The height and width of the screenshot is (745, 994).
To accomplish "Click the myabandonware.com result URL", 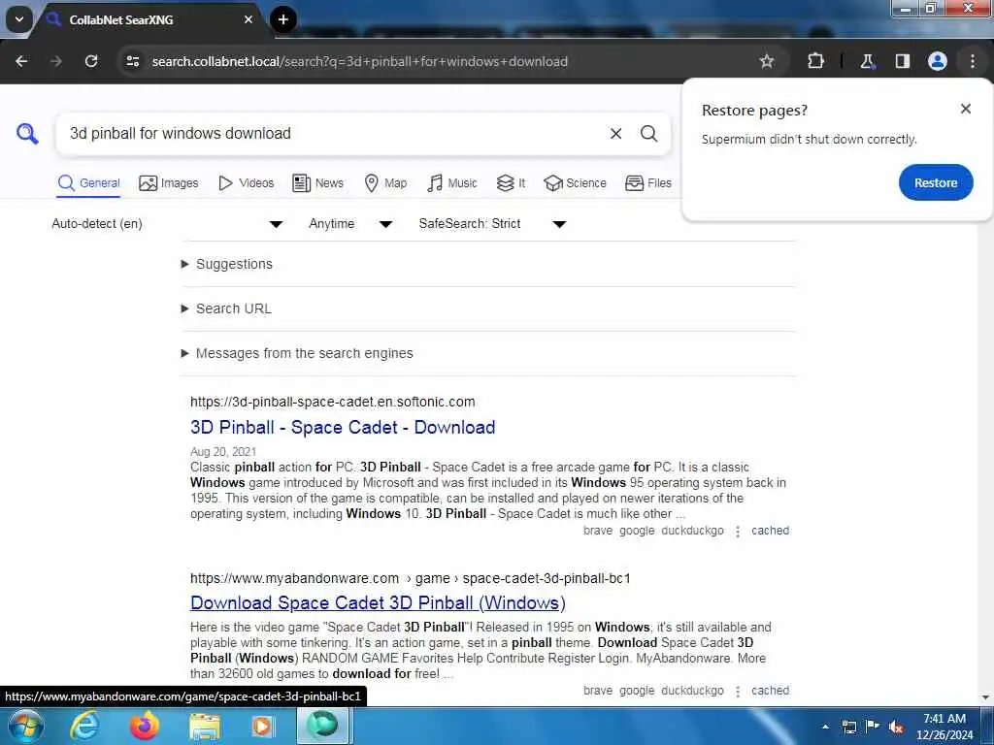I will tap(411, 578).
